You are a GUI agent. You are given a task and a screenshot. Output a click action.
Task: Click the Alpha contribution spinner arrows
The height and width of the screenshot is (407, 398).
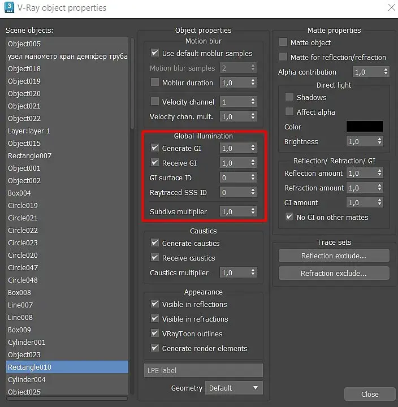pyautogui.click(x=386, y=72)
